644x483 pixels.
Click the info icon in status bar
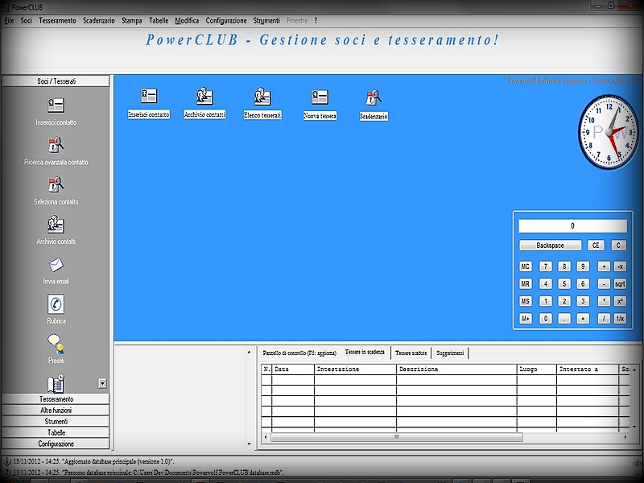pyautogui.click(x=7, y=461)
